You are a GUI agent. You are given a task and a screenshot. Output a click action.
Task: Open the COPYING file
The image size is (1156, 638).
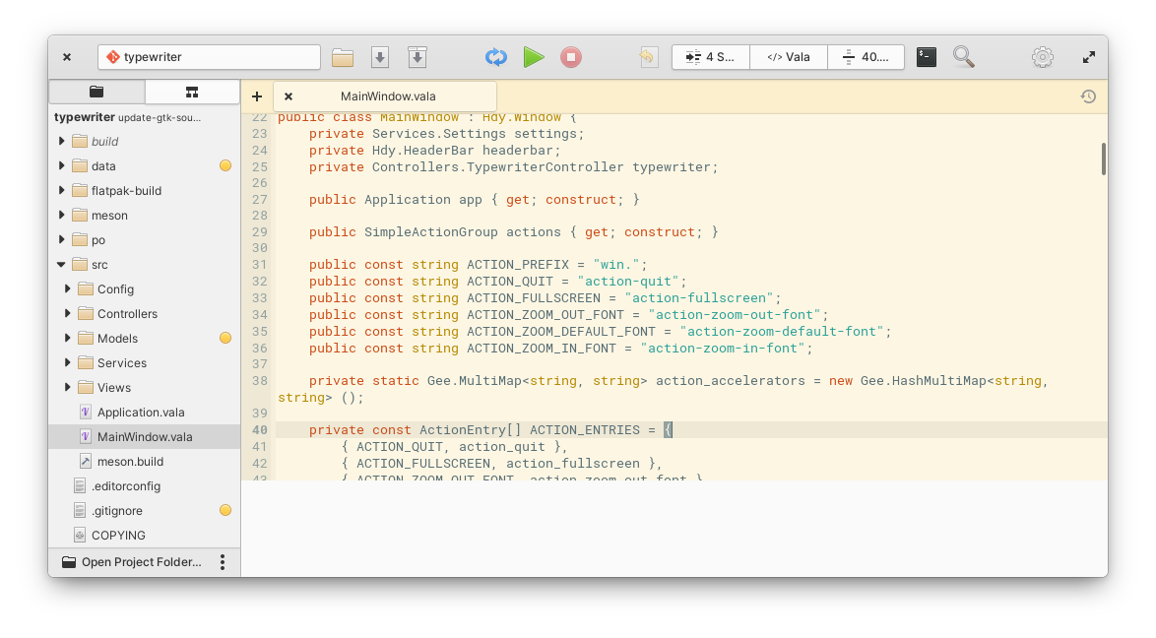(x=145, y=536)
